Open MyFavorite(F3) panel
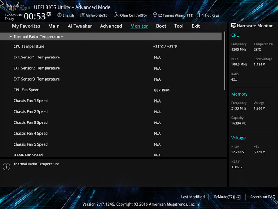Screen dimensions: 278x209 click(x=94, y=15)
